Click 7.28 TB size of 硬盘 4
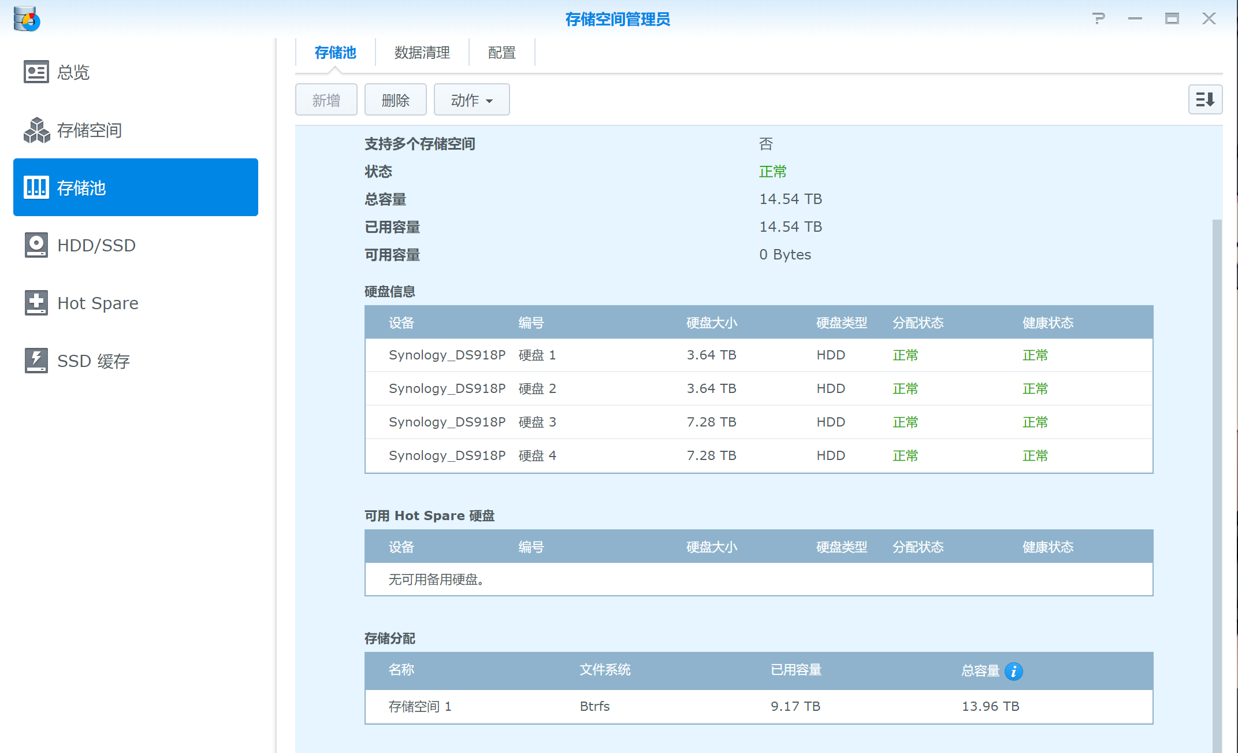1238x753 pixels. tap(712, 455)
